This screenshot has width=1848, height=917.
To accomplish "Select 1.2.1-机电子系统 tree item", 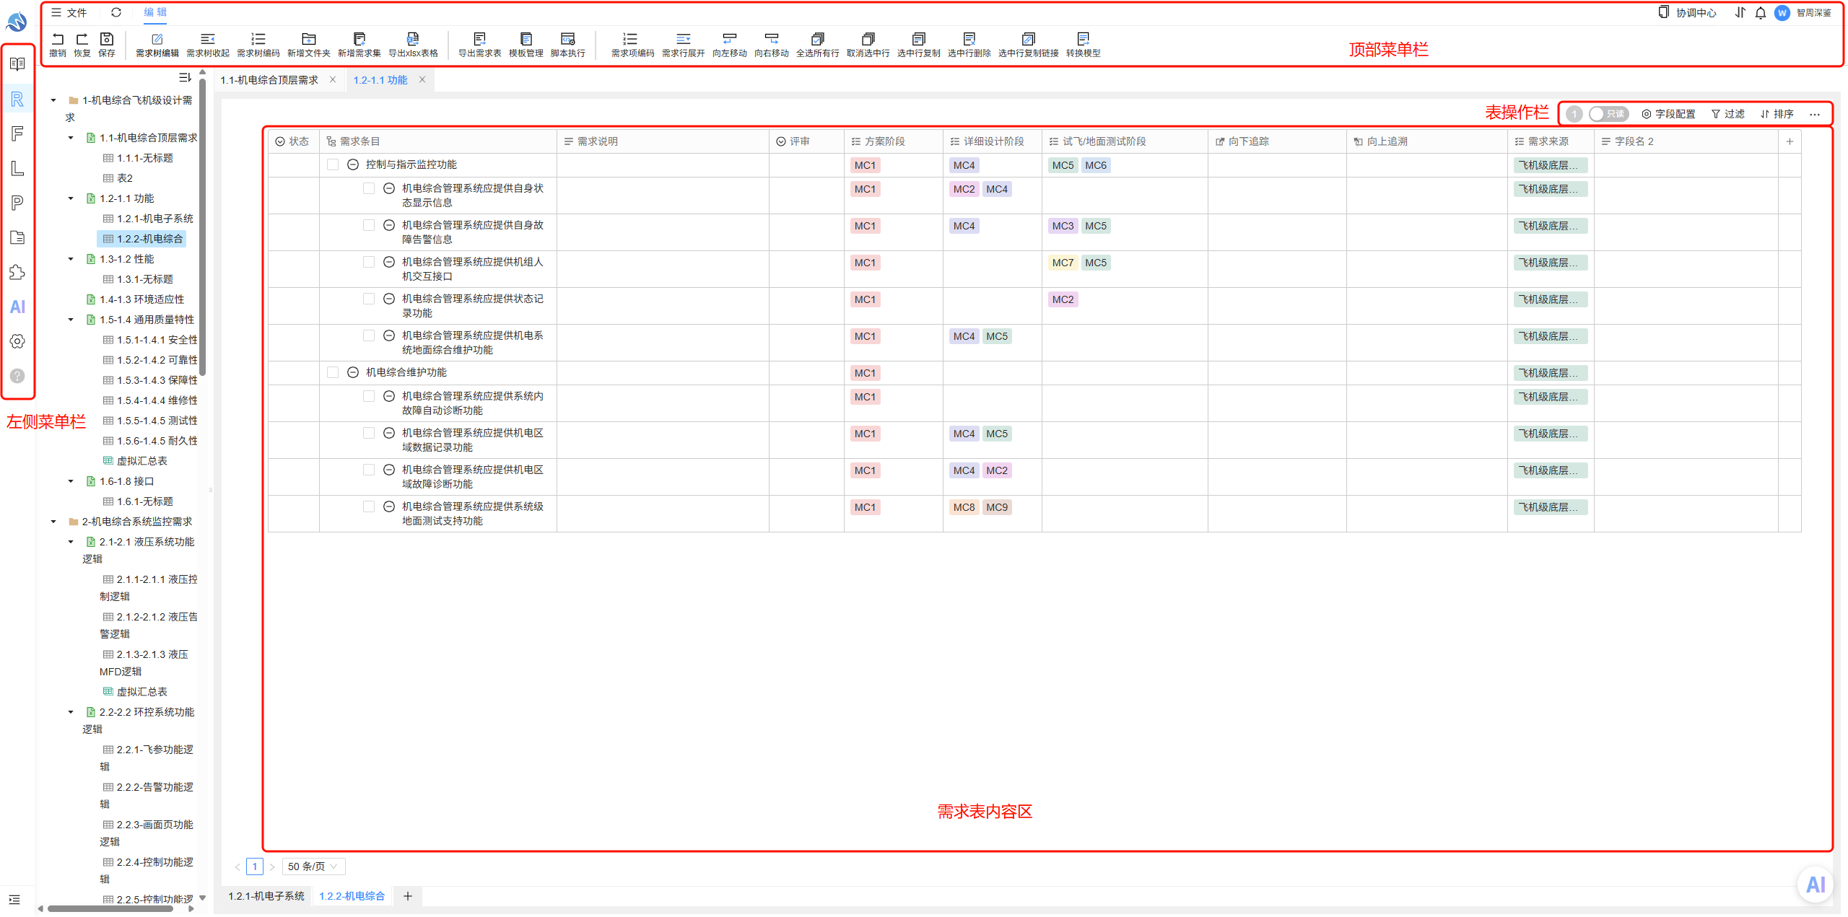I will pos(148,219).
